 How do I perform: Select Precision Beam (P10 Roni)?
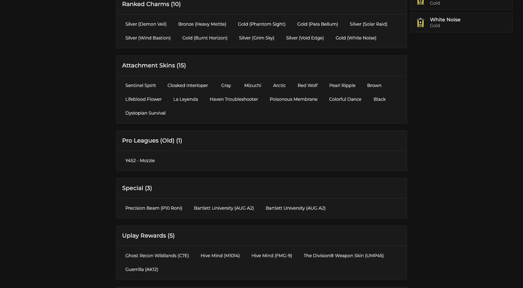(154, 208)
